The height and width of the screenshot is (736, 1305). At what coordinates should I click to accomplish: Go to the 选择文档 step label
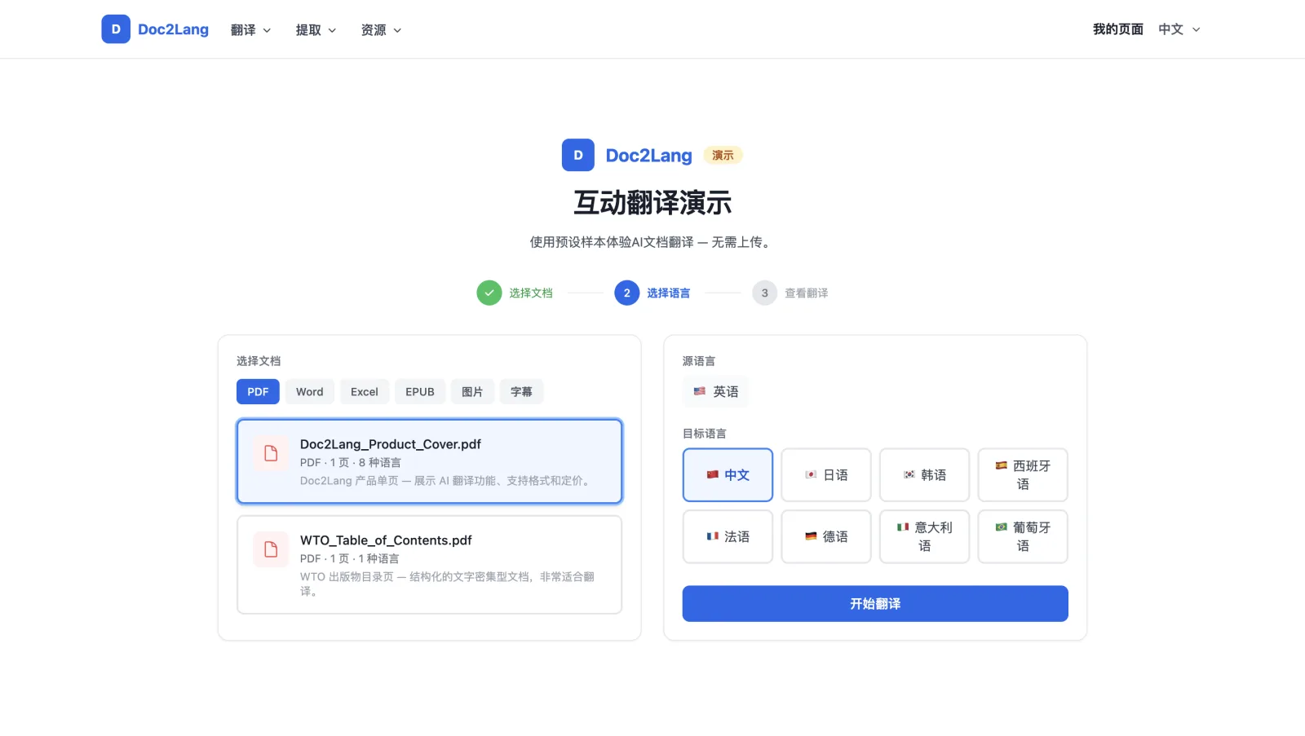531,293
